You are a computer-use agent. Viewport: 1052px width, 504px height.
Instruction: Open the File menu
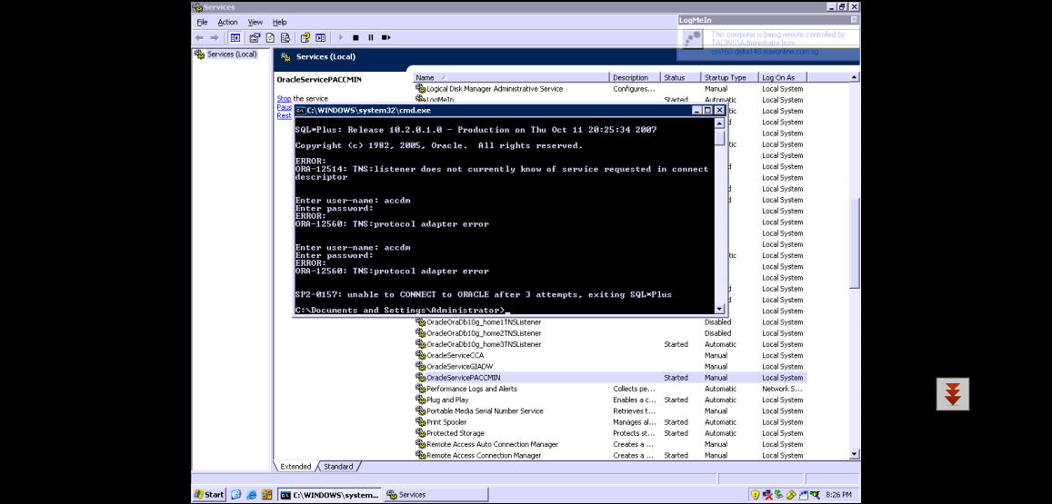pyautogui.click(x=202, y=22)
